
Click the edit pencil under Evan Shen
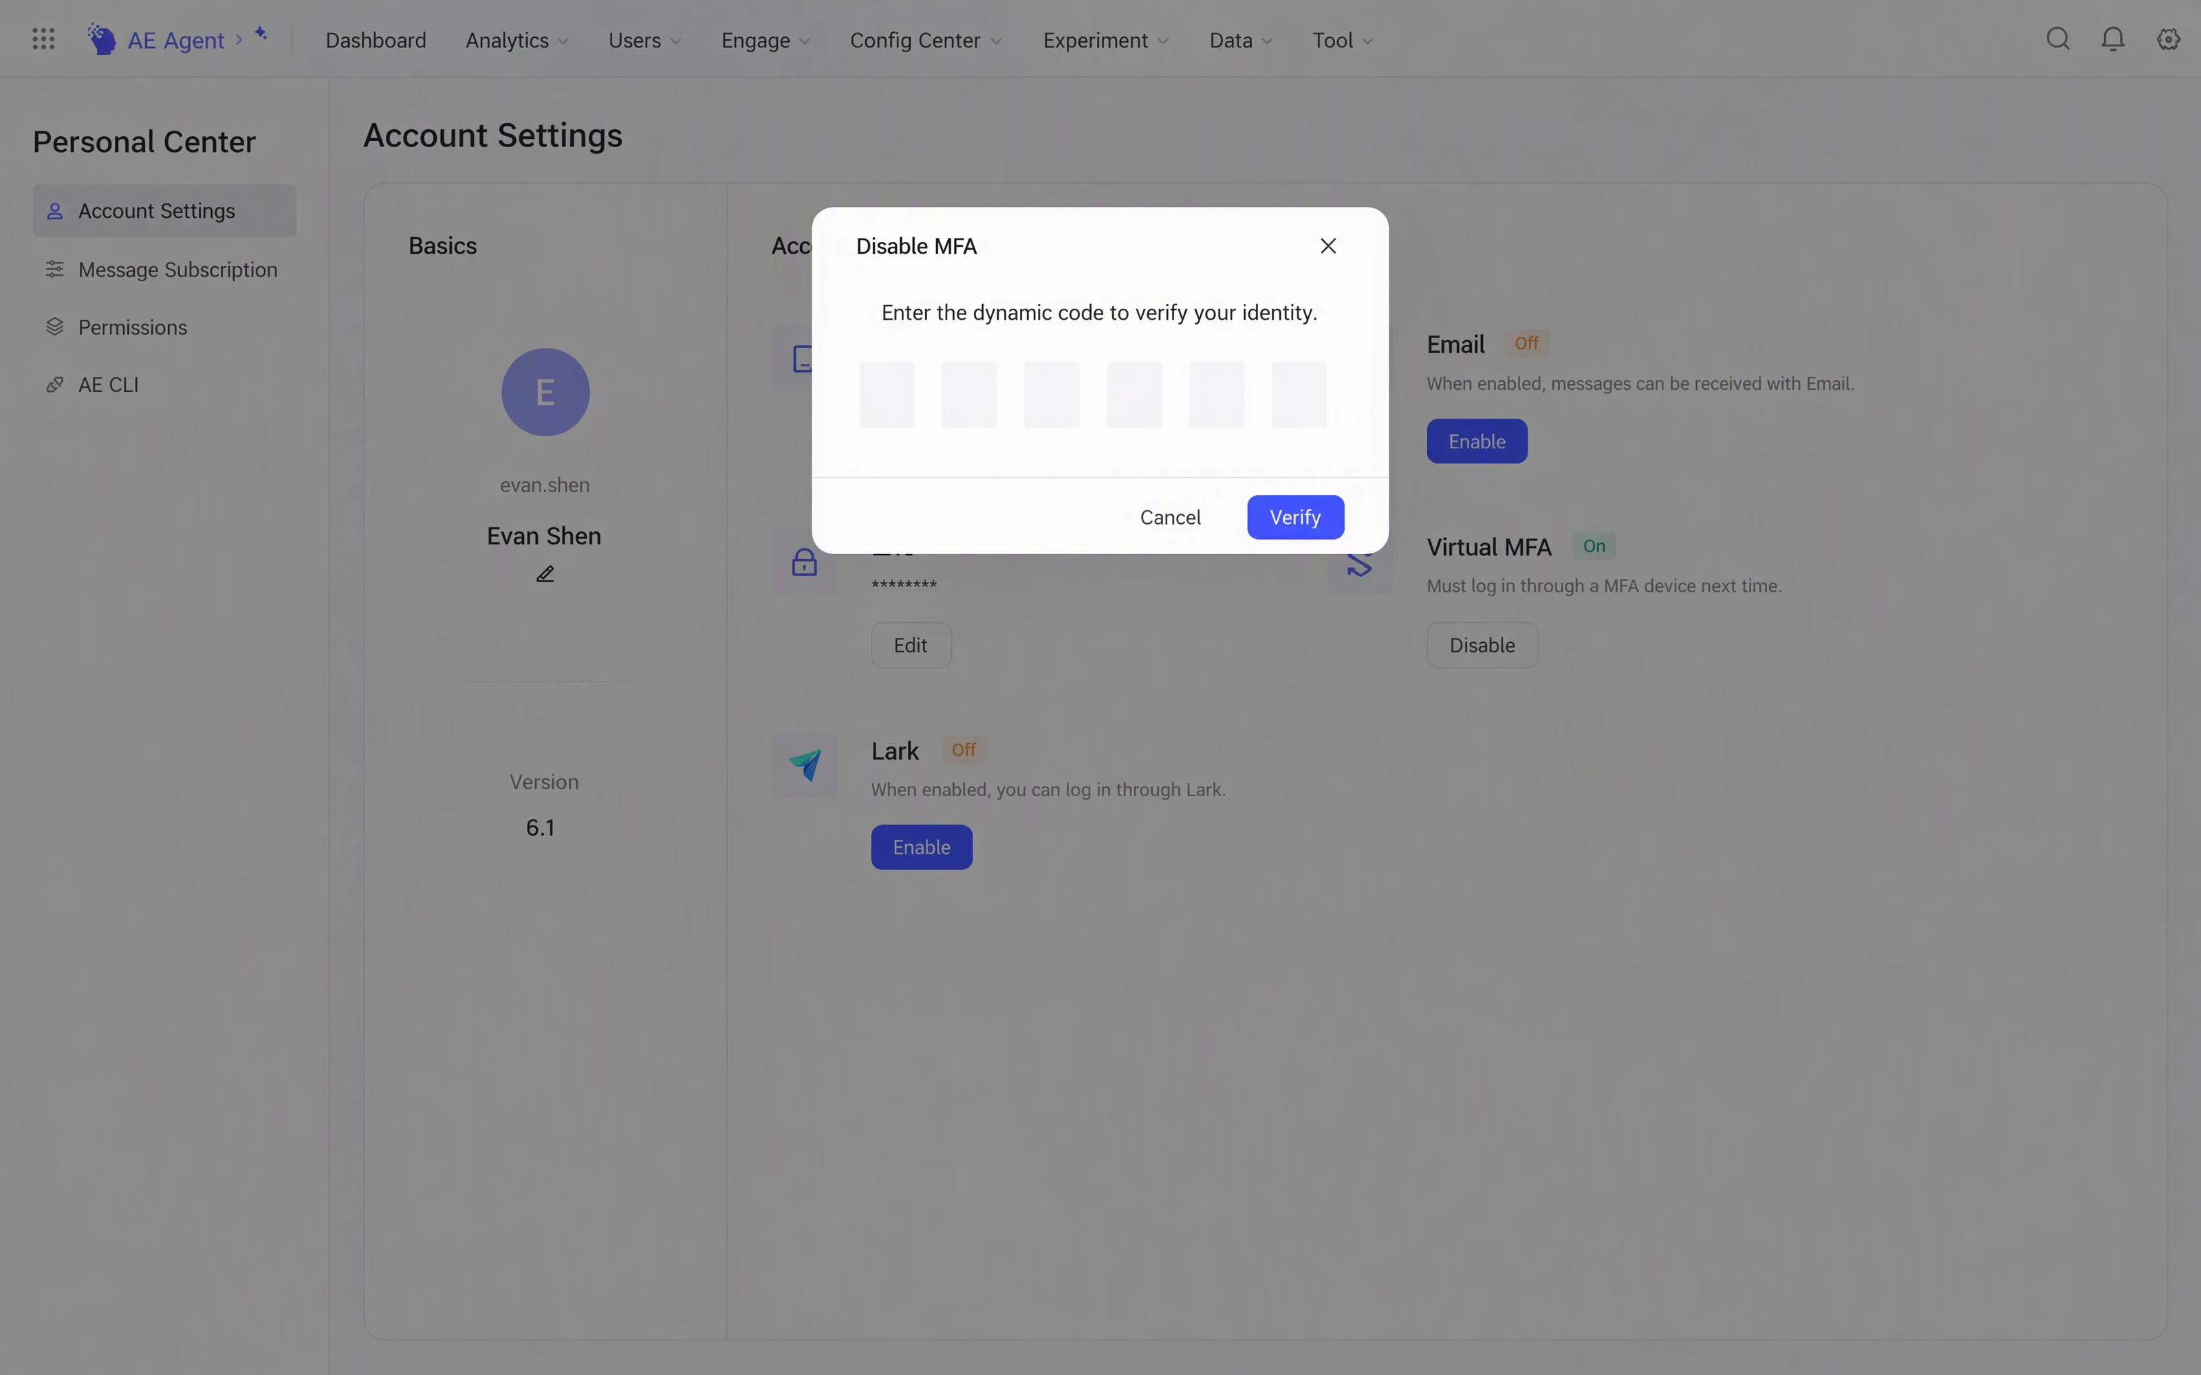545,574
